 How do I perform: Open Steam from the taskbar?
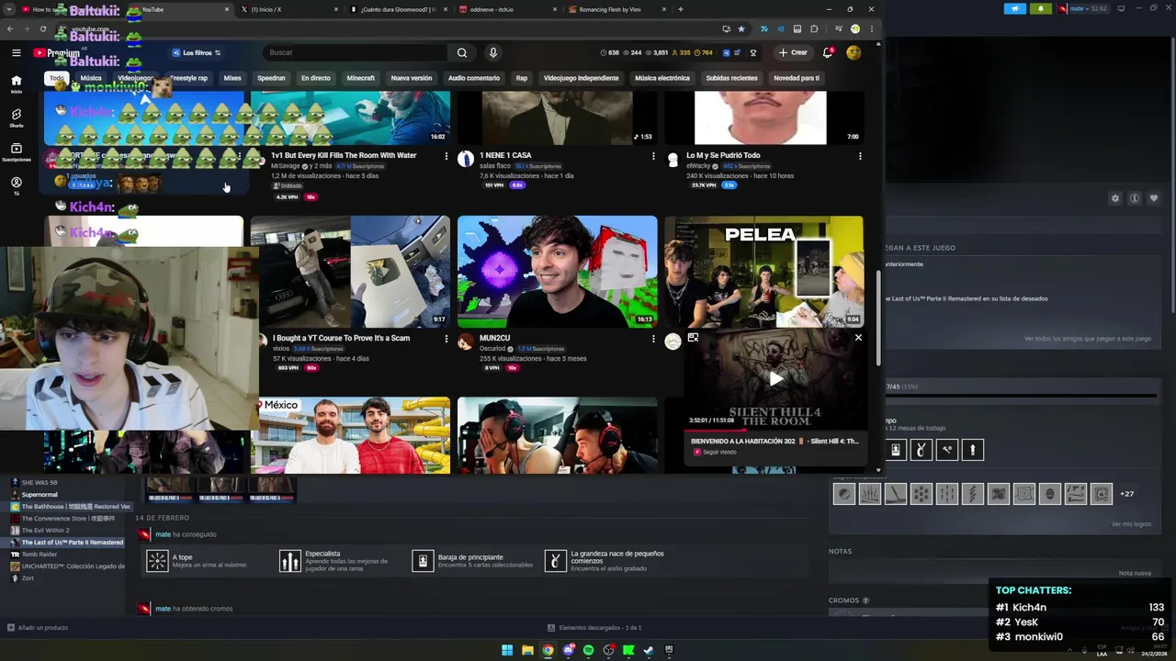pyautogui.click(x=649, y=650)
